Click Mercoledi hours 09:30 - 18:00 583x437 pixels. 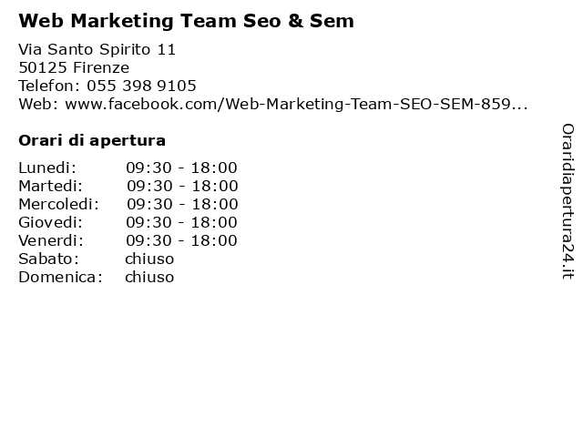[x=182, y=204]
